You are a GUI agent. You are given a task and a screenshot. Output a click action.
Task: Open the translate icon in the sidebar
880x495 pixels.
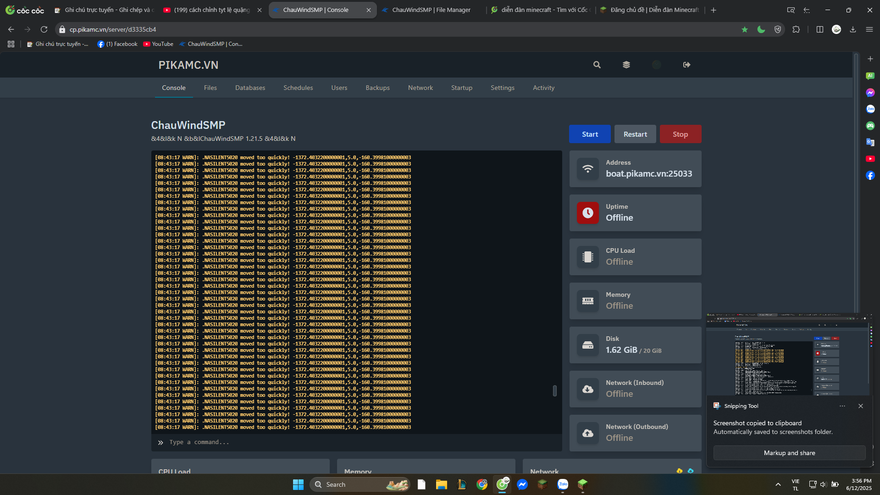tap(870, 142)
